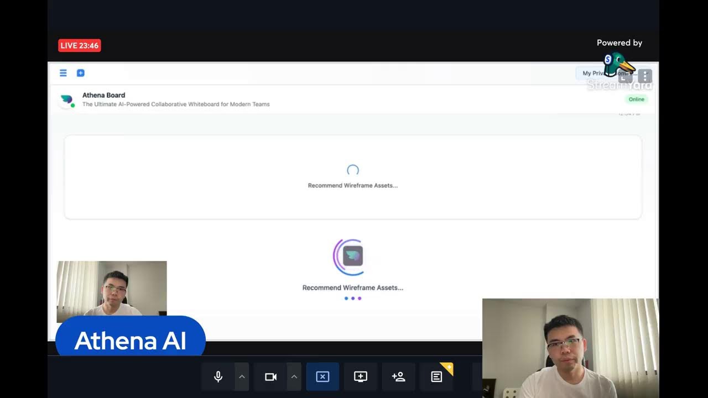Turn off the camera
Viewport: 708px width, 398px height.
pyautogui.click(x=270, y=376)
